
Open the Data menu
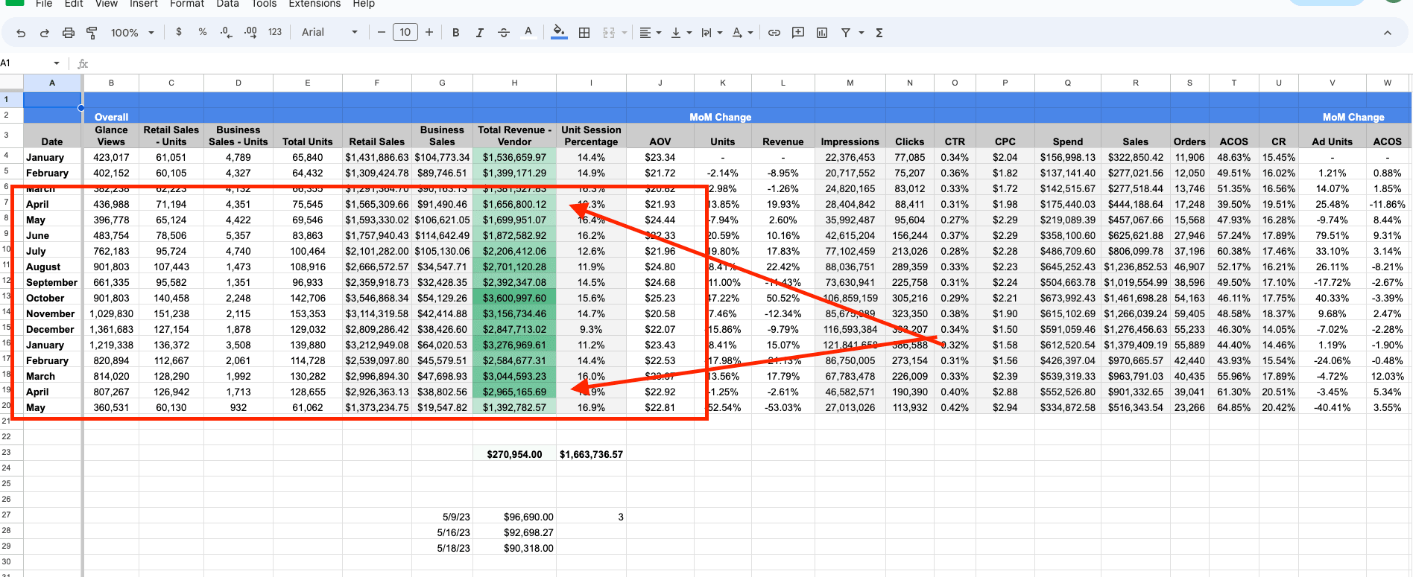pos(227,4)
